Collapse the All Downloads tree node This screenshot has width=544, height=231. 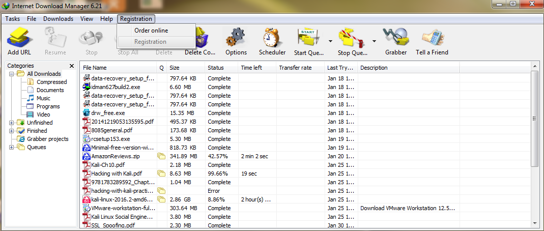coord(11,74)
